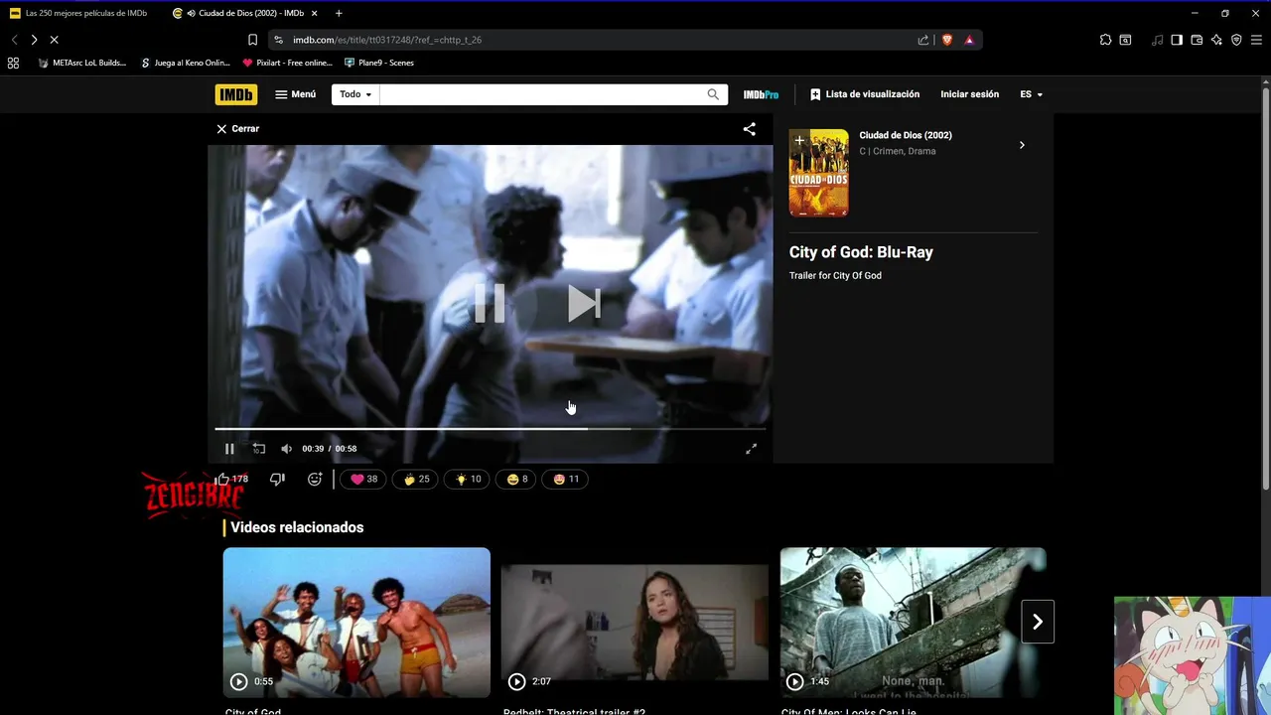1271x715 pixels.
Task: Mute the video volume icon
Action: 286,449
